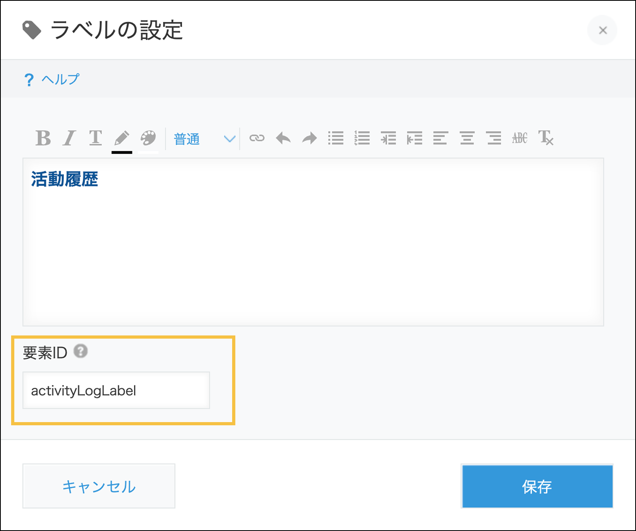This screenshot has width=636, height=531.
Task: Right-align the label text
Action: (x=493, y=138)
